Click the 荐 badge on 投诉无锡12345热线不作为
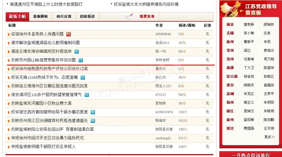Viewport: 282px width, 157px height. pos(83,77)
